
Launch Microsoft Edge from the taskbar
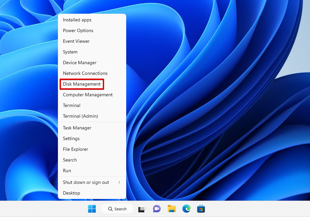click(x=186, y=209)
